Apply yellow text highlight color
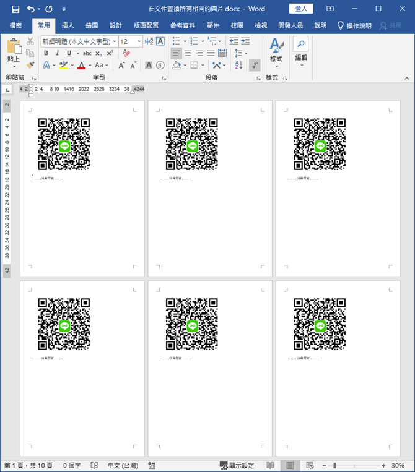Screen dimensions: 415x472 coord(63,65)
